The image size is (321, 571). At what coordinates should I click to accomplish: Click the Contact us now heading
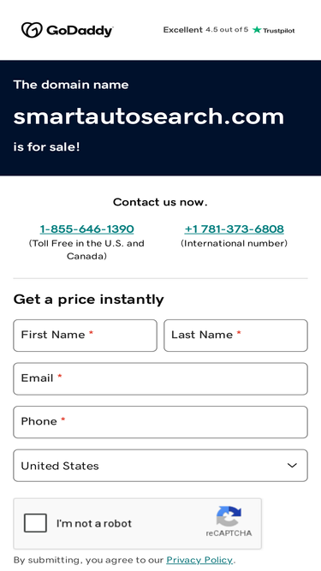160,202
